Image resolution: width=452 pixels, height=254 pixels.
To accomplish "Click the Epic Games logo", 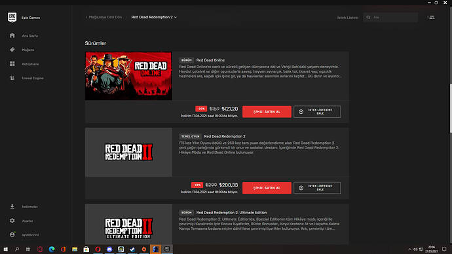I will tap(12, 18).
